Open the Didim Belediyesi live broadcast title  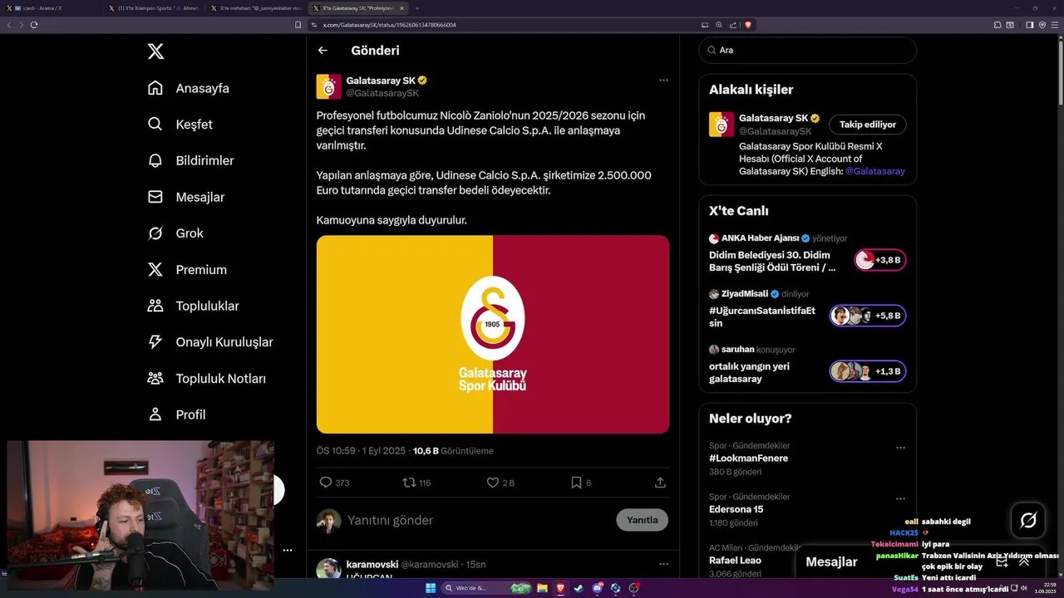[772, 262]
